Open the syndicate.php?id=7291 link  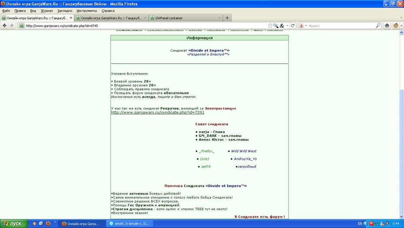(157, 112)
